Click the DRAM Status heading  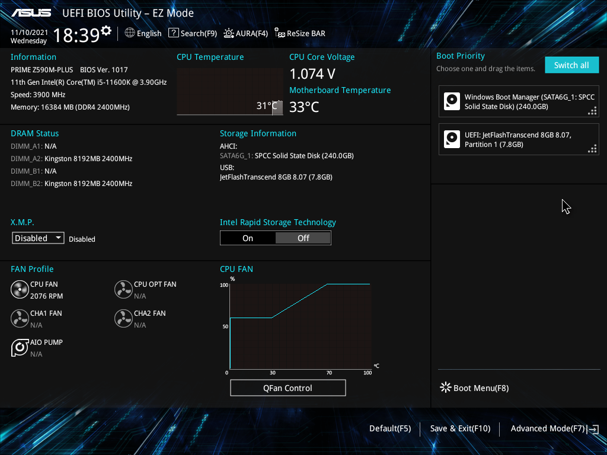point(35,133)
